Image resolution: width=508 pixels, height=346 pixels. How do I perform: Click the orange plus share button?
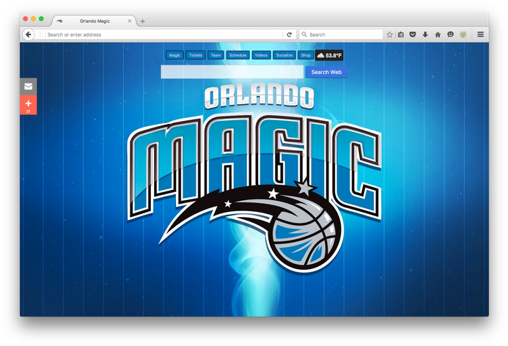[28, 105]
